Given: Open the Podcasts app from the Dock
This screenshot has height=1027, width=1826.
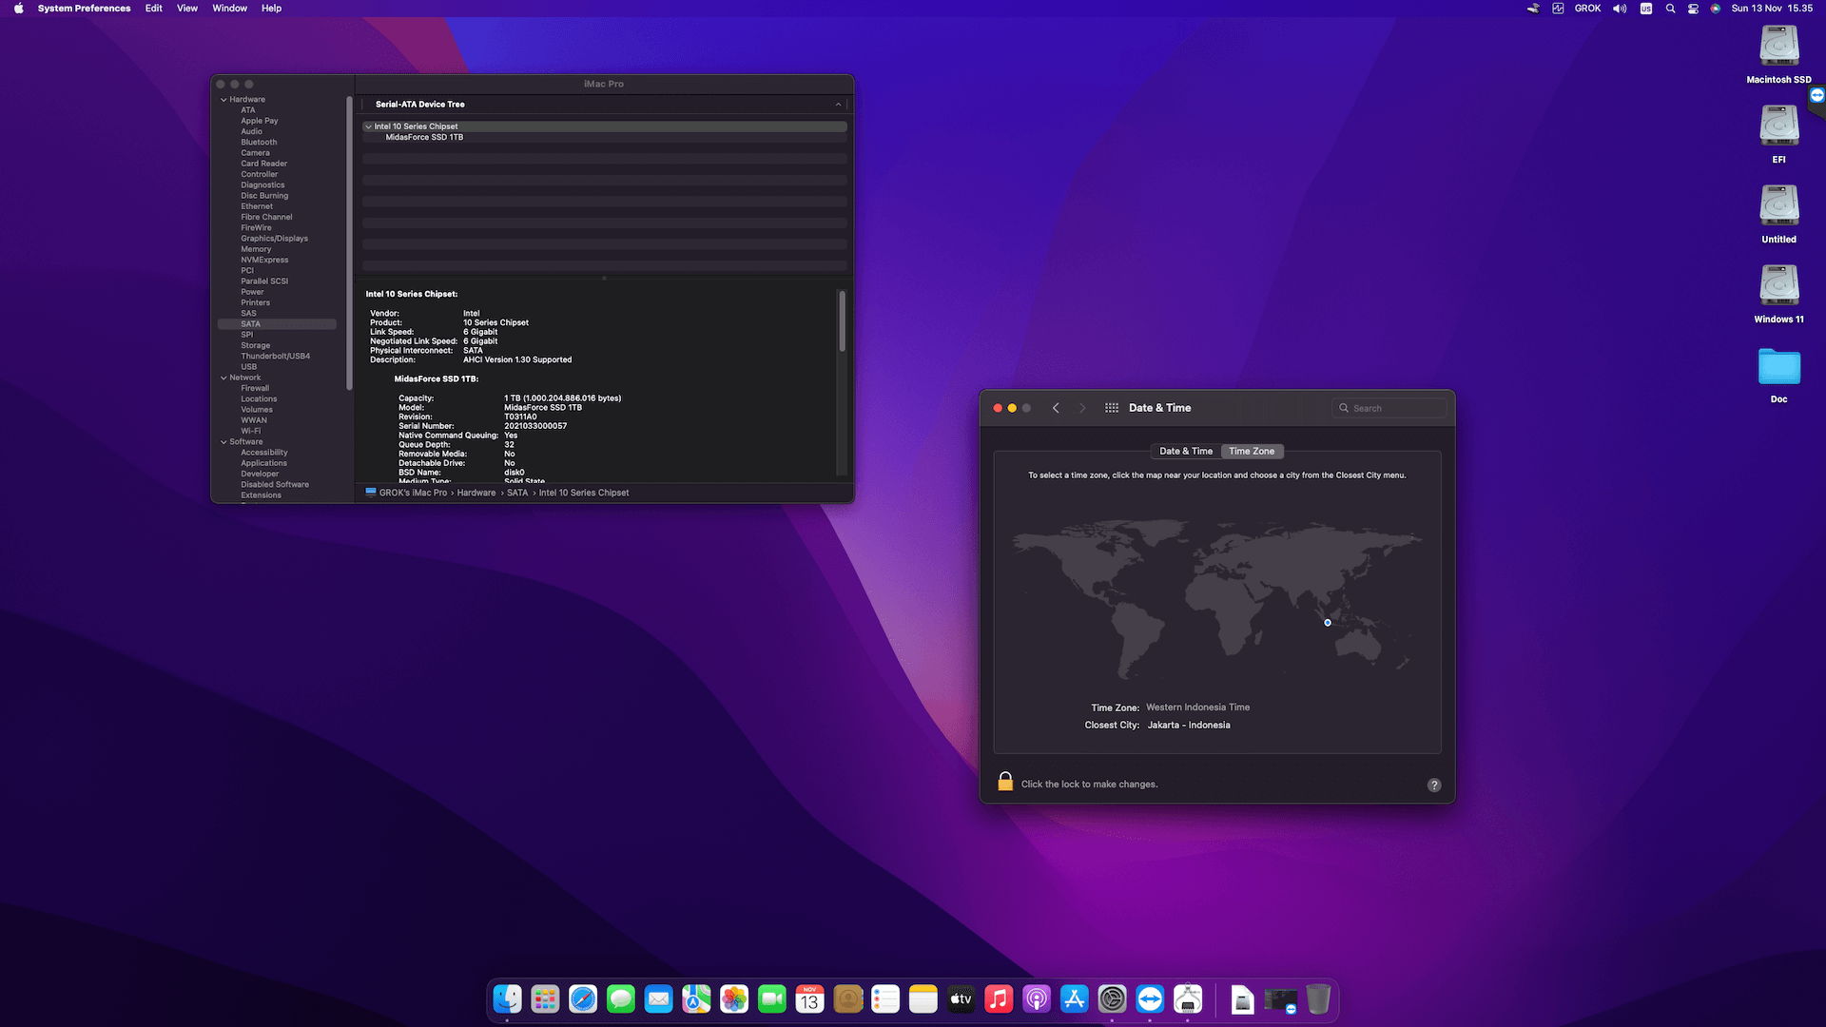Looking at the screenshot, I should (x=1036, y=998).
